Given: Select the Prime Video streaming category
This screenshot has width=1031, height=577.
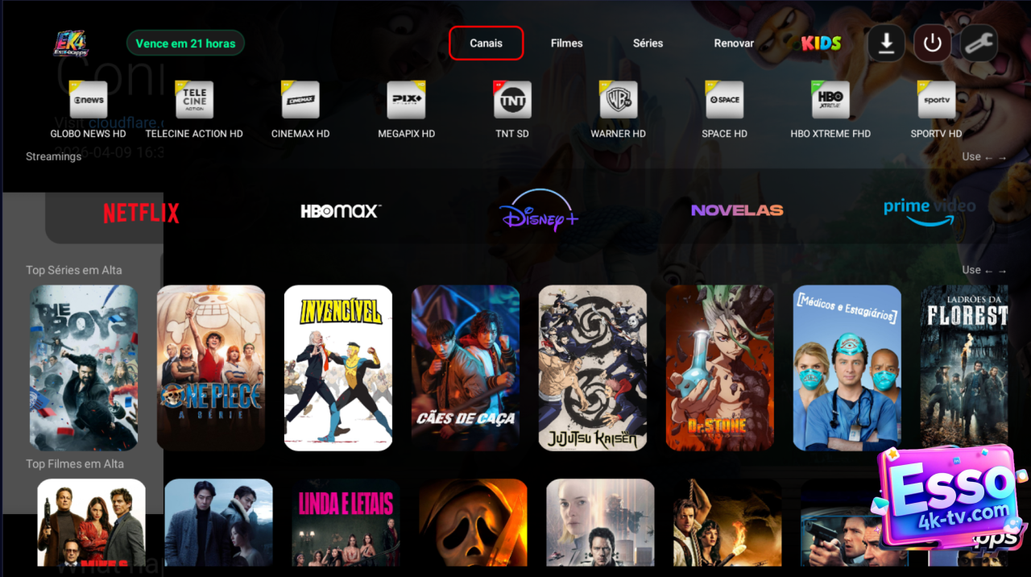Looking at the screenshot, I should click(x=929, y=211).
